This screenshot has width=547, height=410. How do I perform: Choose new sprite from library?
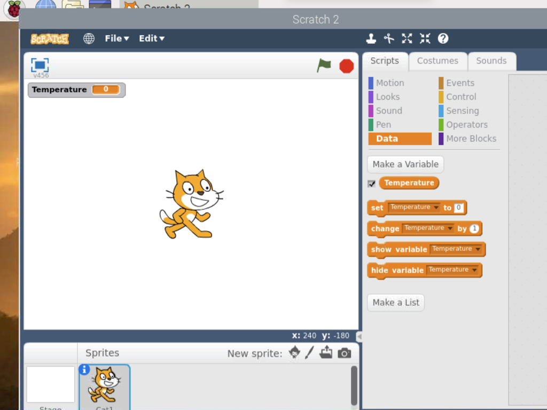294,352
